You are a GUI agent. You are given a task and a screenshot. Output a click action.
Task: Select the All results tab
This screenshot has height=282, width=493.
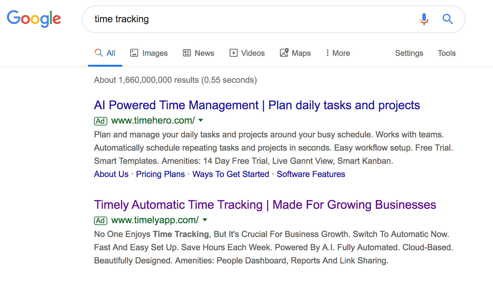[105, 53]
